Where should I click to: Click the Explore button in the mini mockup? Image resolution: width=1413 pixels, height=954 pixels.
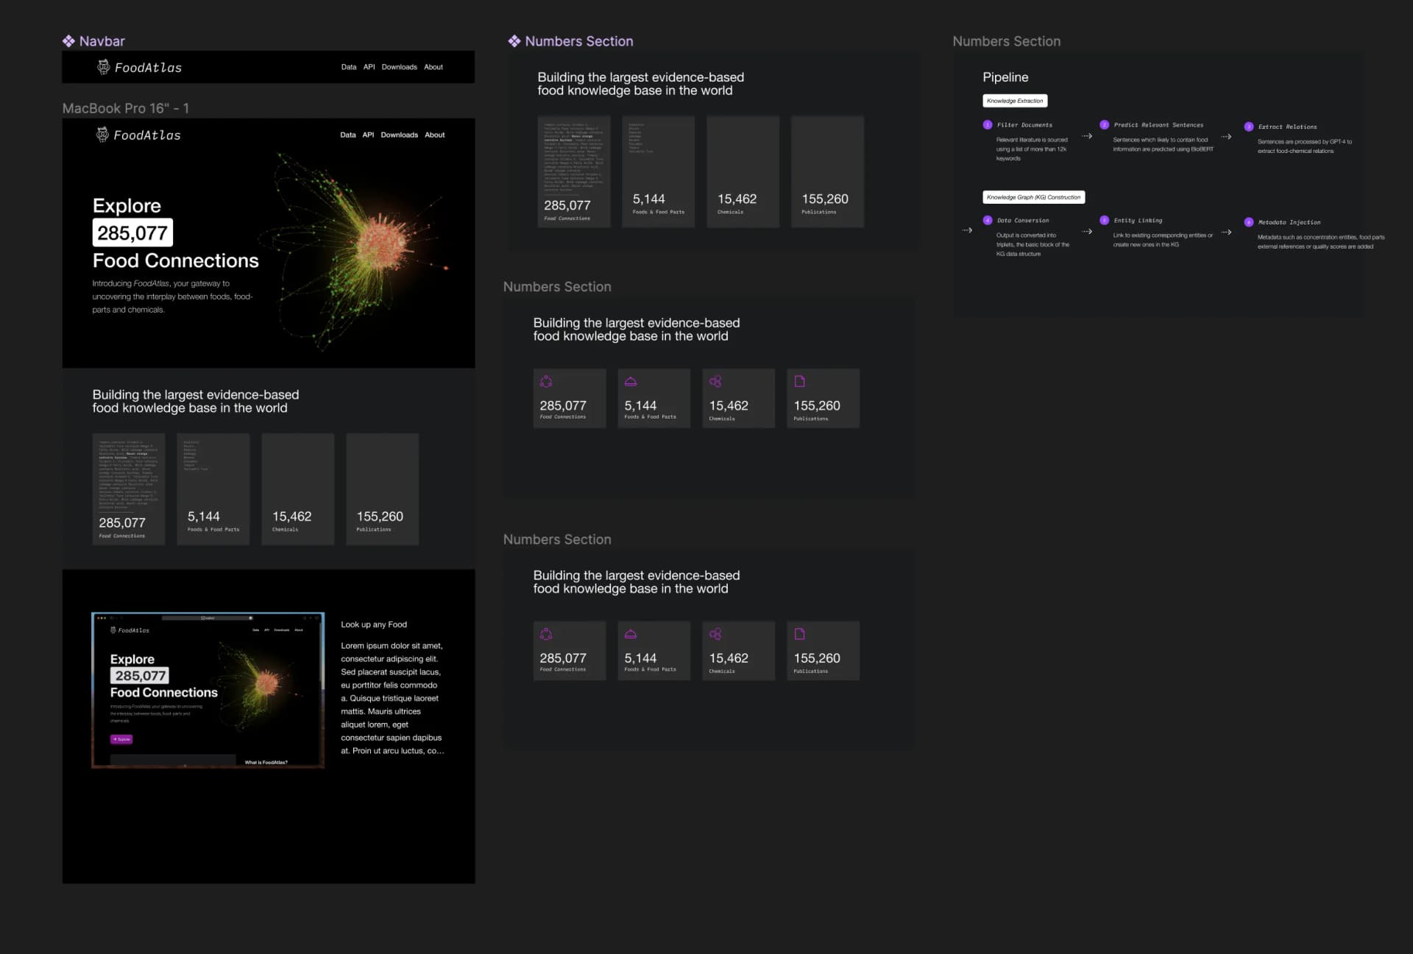click(x=121, y=739)
